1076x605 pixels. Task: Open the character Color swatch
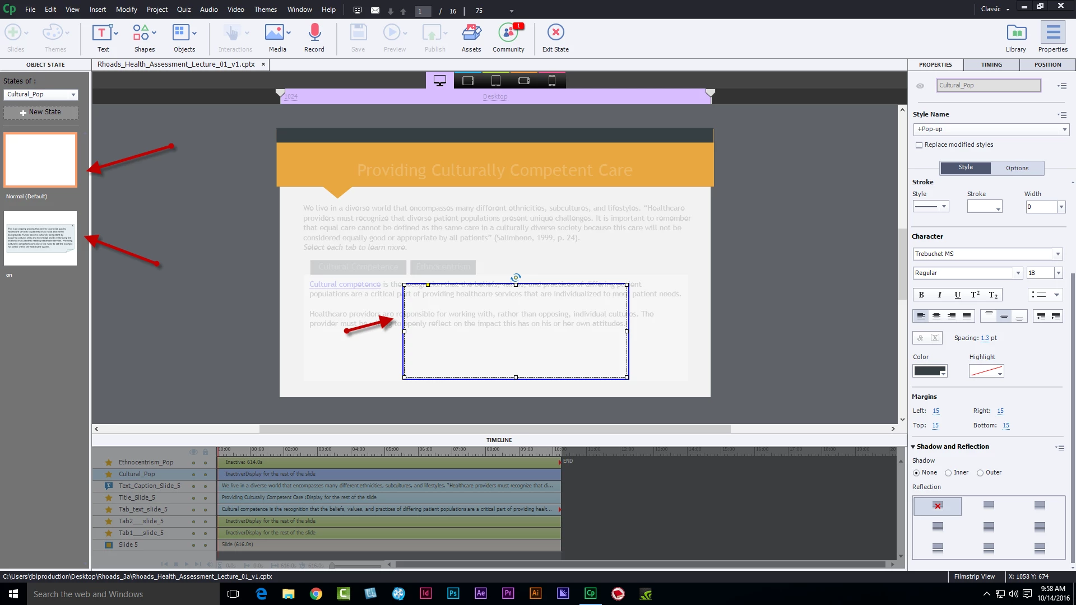(930, 371)
